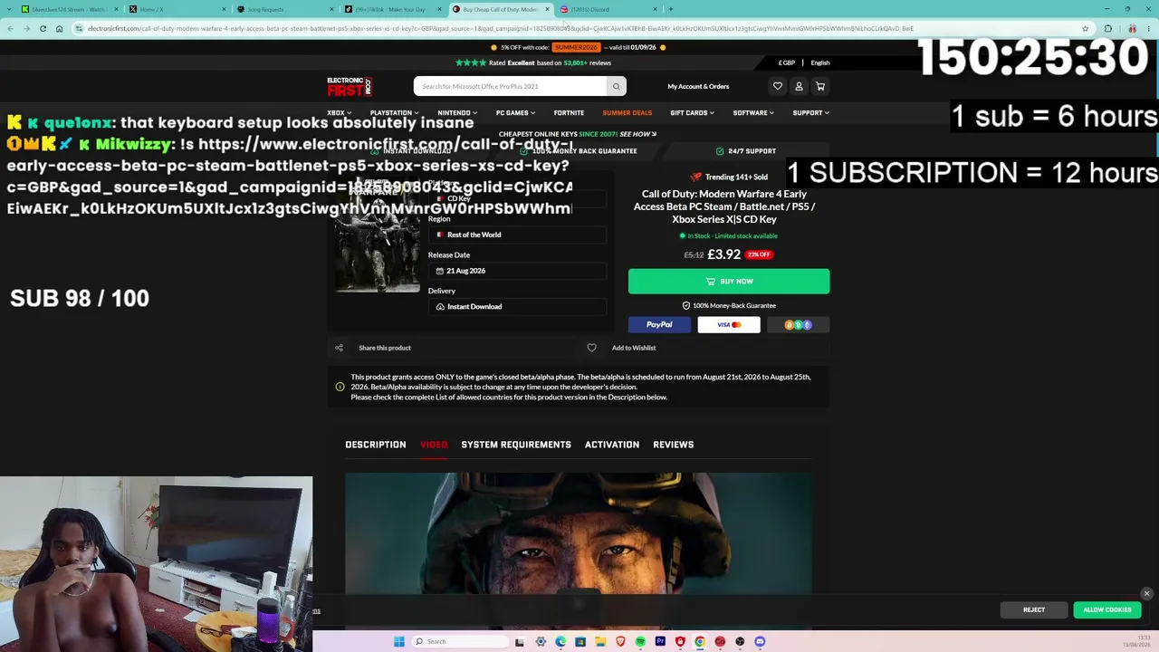Open Settings gear from the taskbar
The width and height of the screenshot is (1159, 652).
(541, 641)
